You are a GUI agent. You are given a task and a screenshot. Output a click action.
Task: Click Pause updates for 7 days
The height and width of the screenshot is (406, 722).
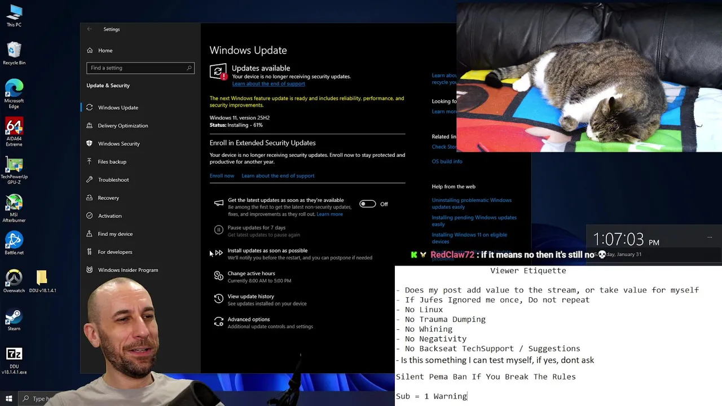click(257, 228)
